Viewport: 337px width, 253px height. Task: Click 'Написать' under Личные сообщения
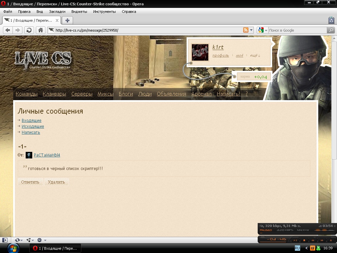(x=31, y=132)
